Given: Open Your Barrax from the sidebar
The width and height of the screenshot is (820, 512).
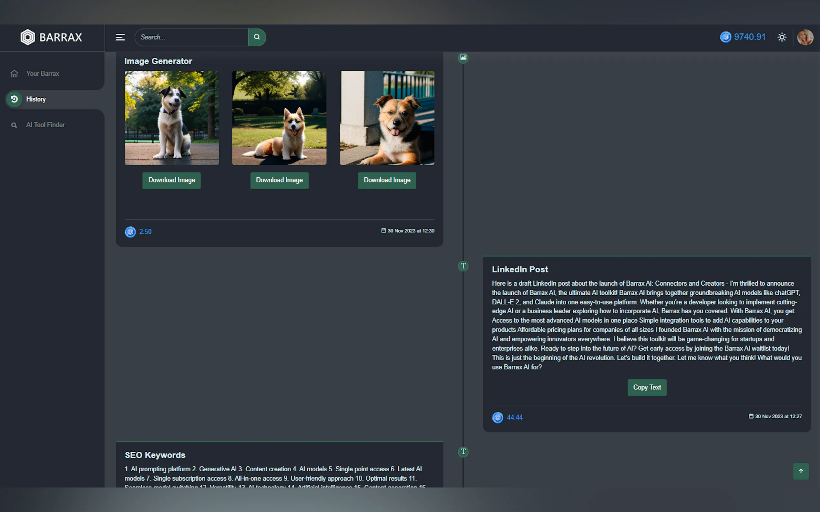Looking at the screenshot, I should point(43,74).
